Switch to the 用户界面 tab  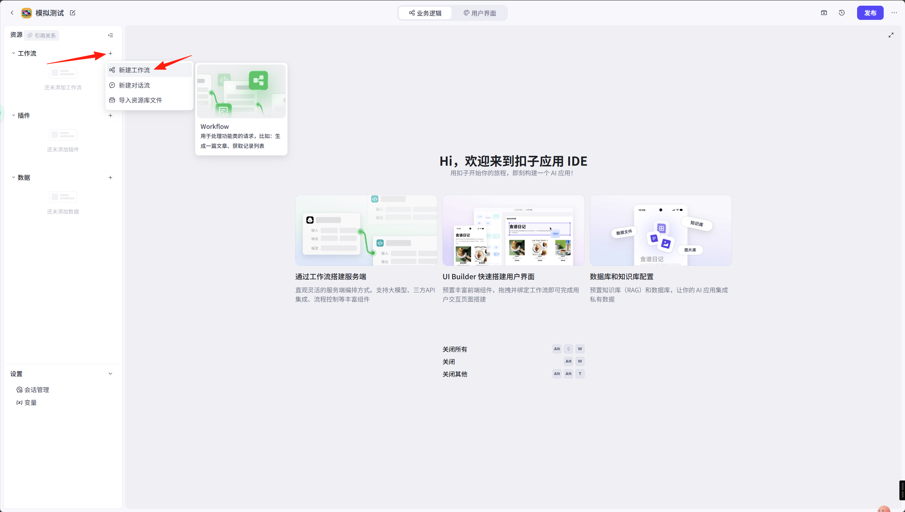tap(479, 13)
